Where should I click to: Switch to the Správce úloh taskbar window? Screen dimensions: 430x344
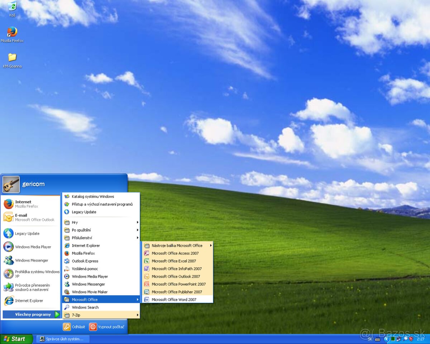[x=63, y=338]
